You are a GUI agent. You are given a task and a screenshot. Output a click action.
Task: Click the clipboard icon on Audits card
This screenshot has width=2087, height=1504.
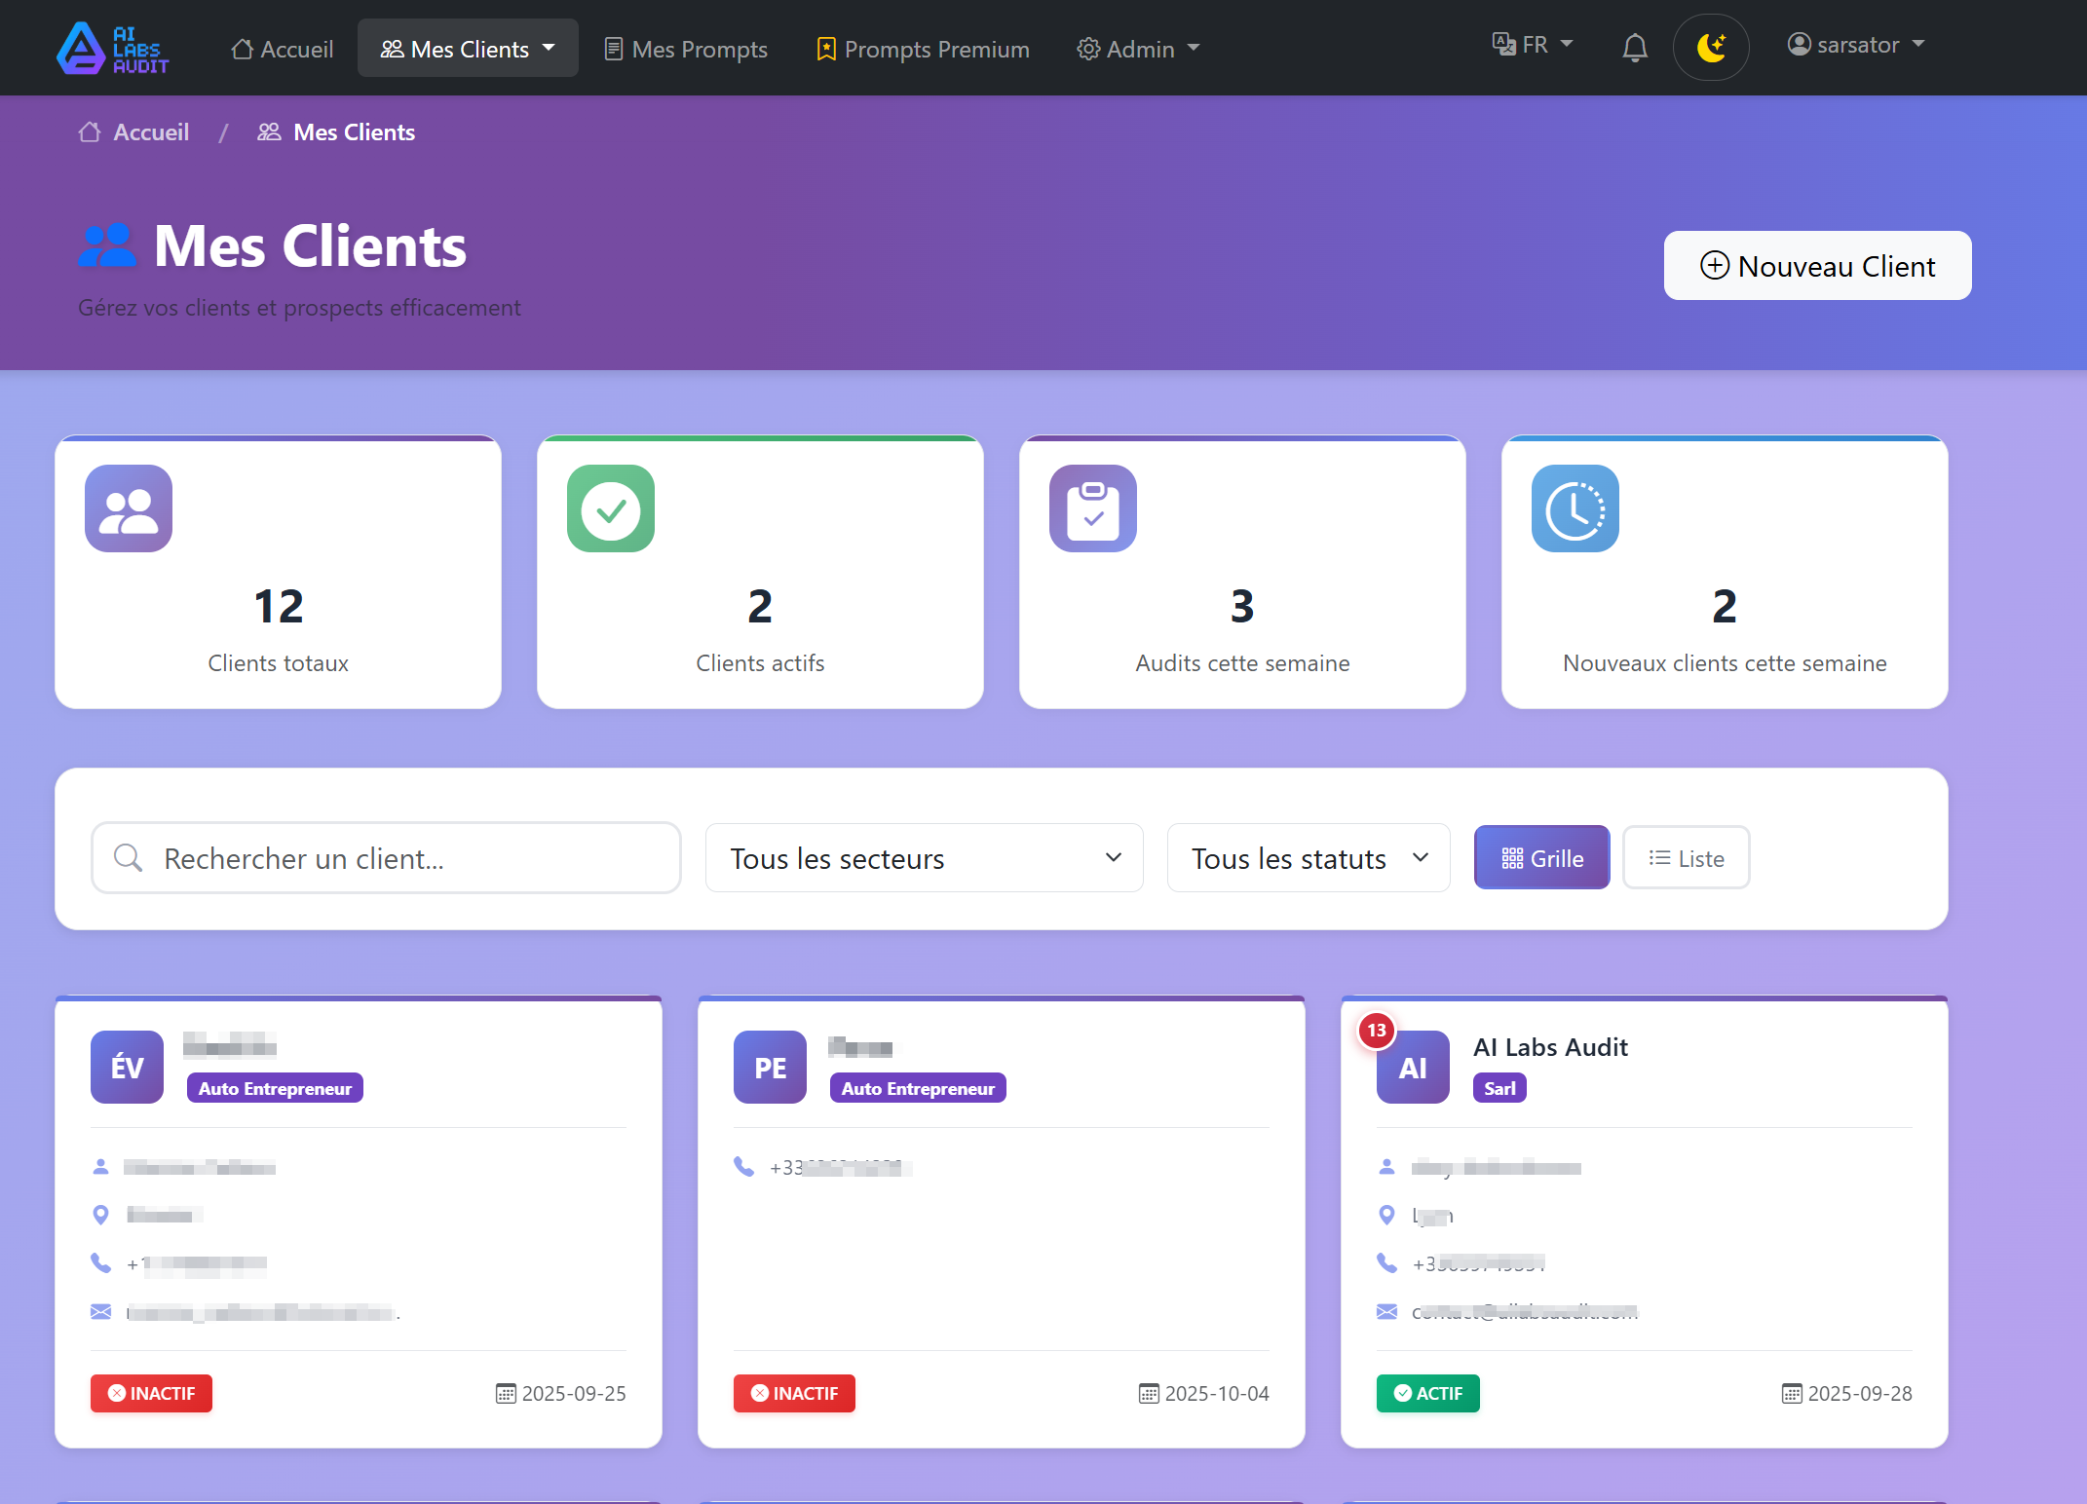coord(1092,508)
